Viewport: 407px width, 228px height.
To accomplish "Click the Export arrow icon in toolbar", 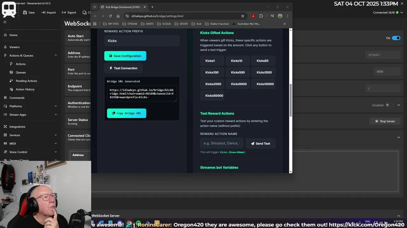I will (x=64, y=12).
